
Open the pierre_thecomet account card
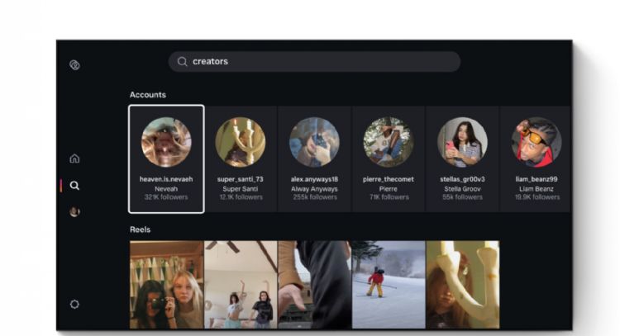[x=389, y=159]
